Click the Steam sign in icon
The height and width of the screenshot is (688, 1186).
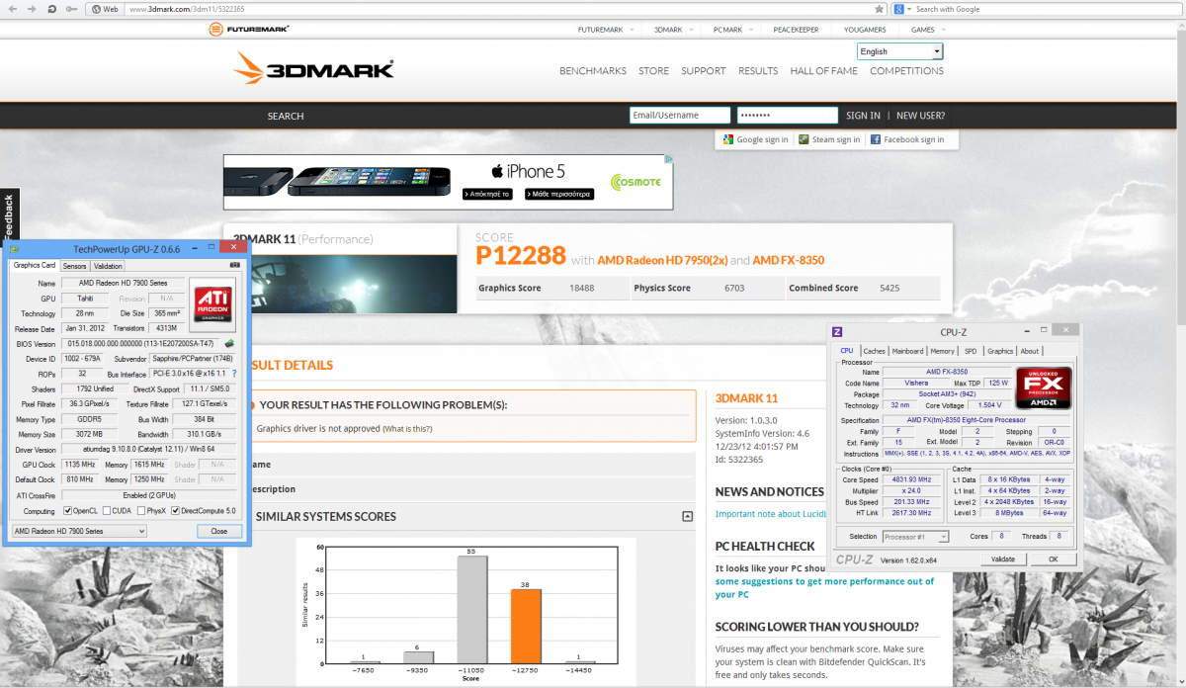point(804,139)
